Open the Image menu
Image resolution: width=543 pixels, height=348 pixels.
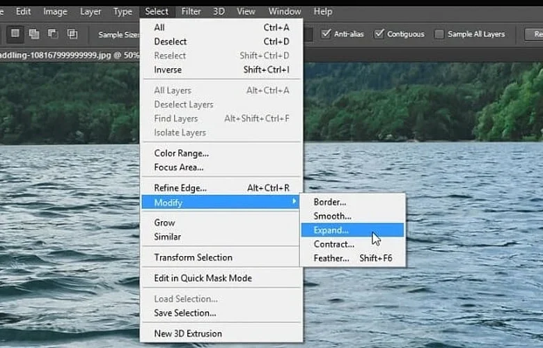56,12
